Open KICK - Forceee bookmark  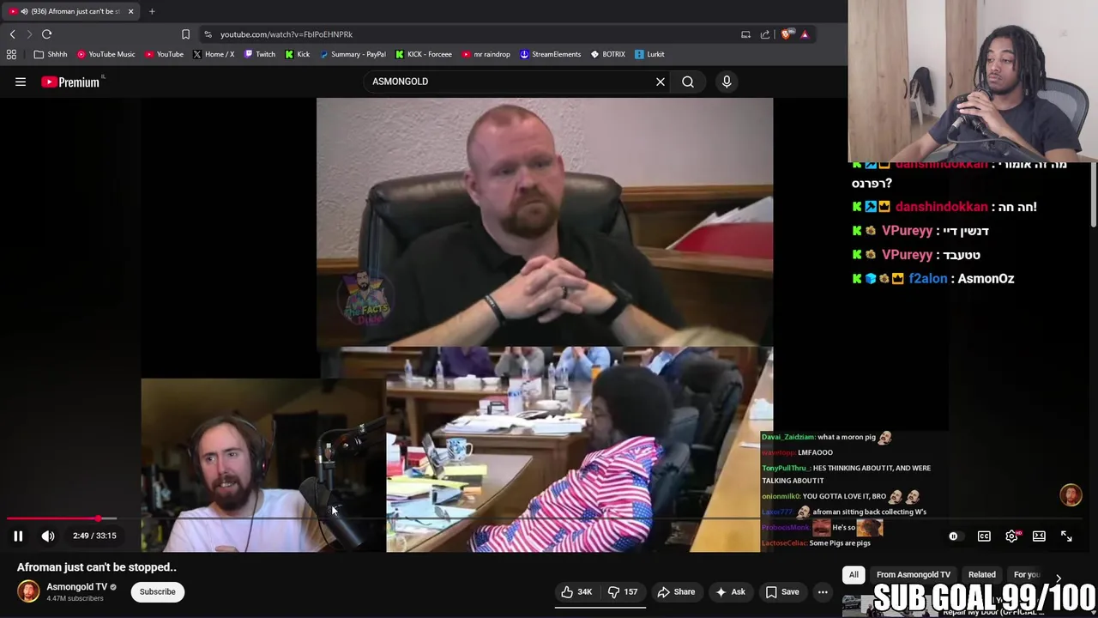point(424,54)
